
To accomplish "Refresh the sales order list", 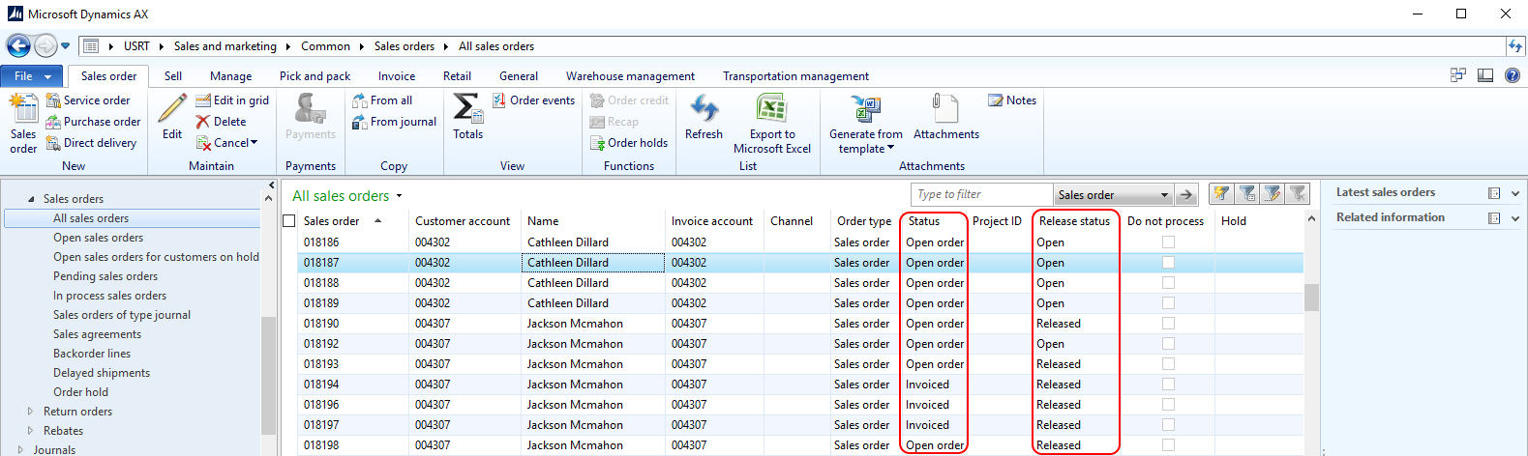I will 704,117.
